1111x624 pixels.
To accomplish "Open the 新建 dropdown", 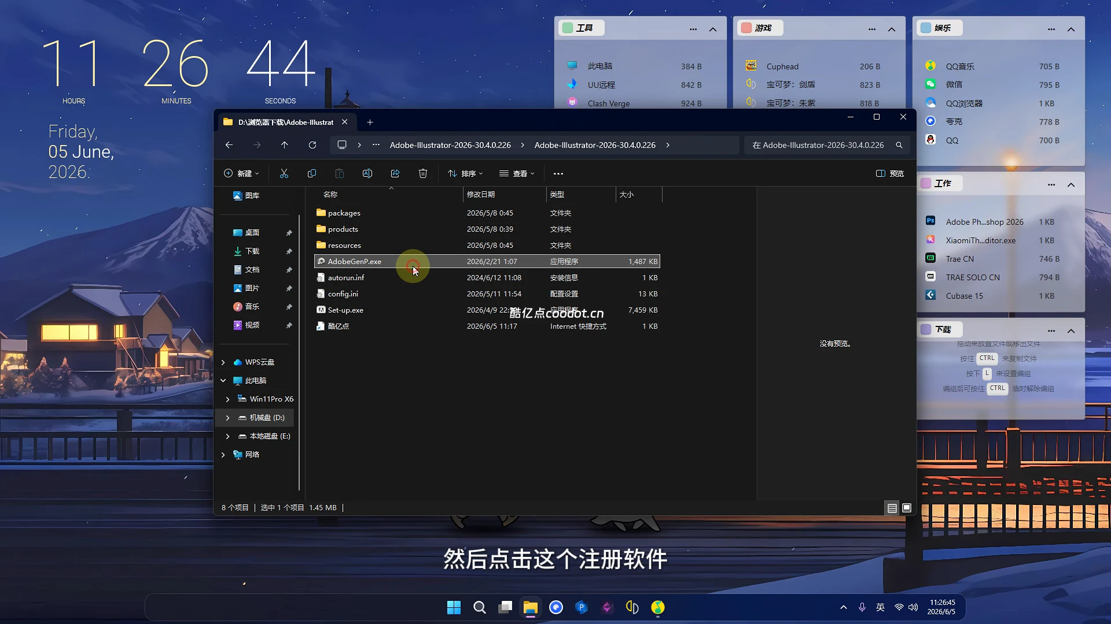I will click(241, 173).
